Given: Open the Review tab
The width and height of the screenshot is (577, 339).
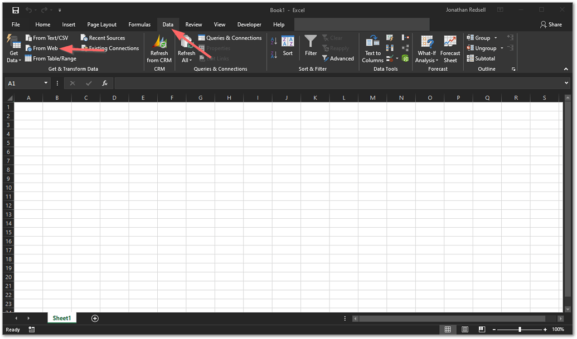Looking at the screenshot, I should tap(193, 24).
